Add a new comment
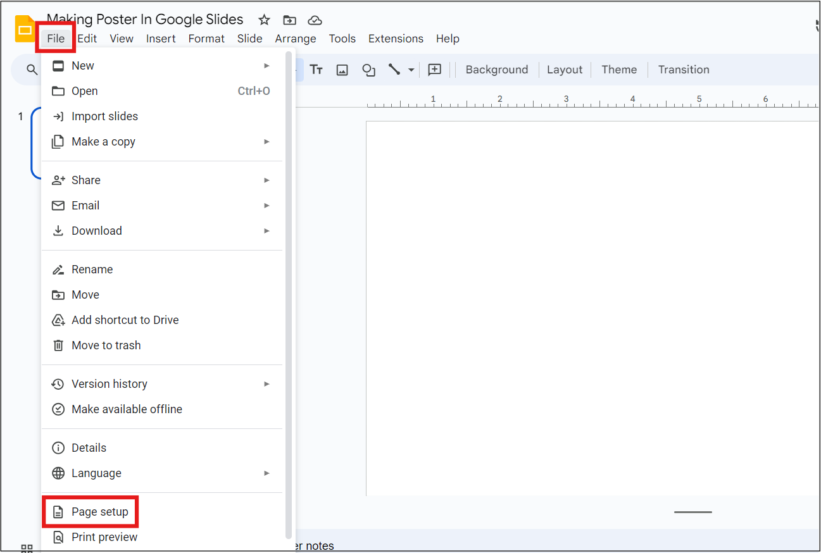 click(x=435, y=70)
